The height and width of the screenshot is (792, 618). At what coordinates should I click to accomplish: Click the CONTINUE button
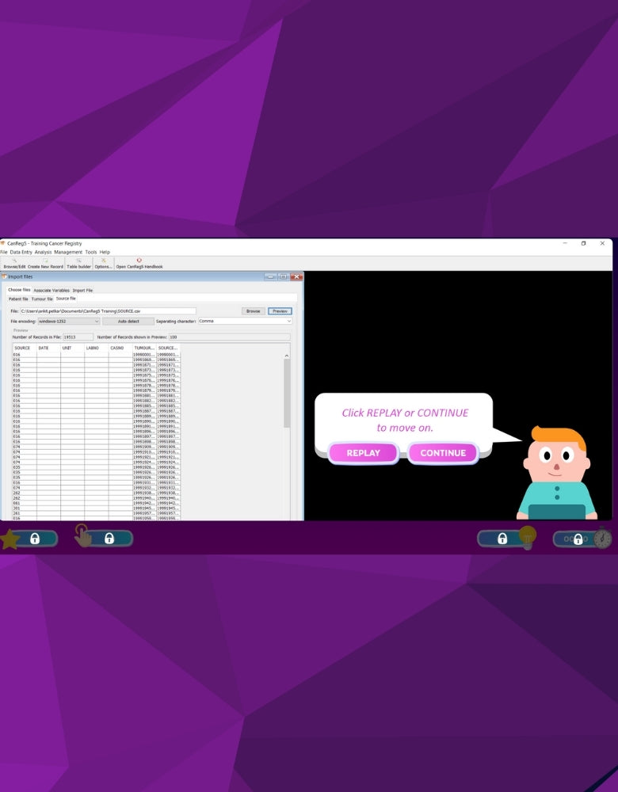(443, 453)
